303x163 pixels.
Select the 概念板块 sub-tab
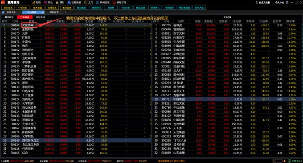tap(9, 17)
